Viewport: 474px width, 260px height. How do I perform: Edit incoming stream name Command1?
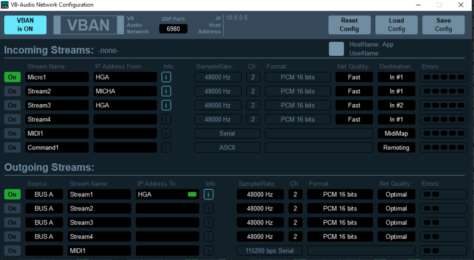click(x=57, y=147)
